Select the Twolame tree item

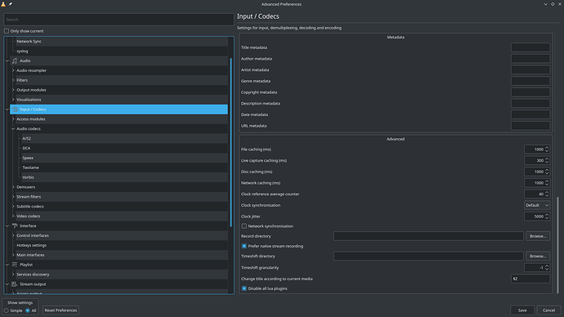coord(30,167)
